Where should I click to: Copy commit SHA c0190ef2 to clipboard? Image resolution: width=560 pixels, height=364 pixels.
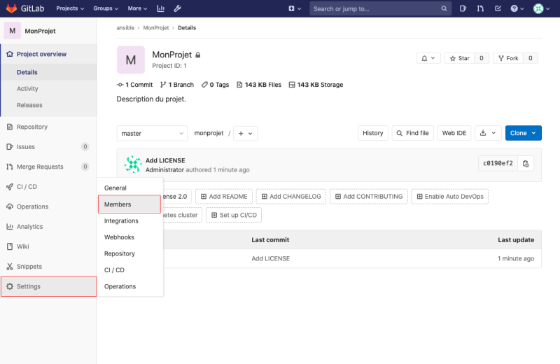point(526,164)
